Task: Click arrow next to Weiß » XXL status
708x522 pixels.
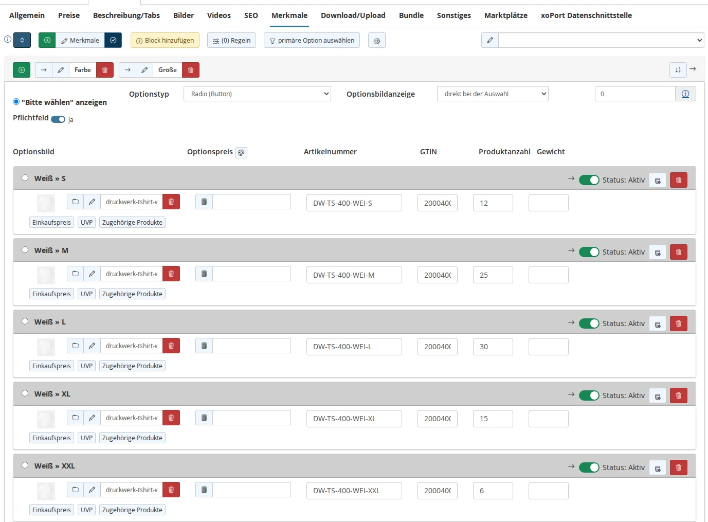Action: pyautogui.click(x=571, y=466)
